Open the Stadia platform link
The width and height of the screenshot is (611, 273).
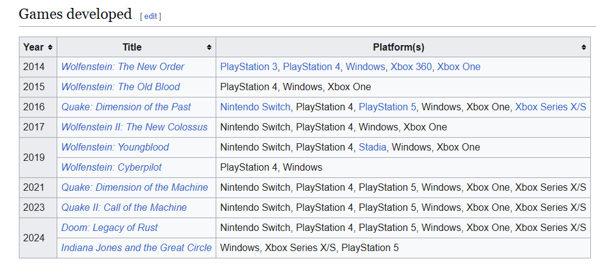click(372, 147)
